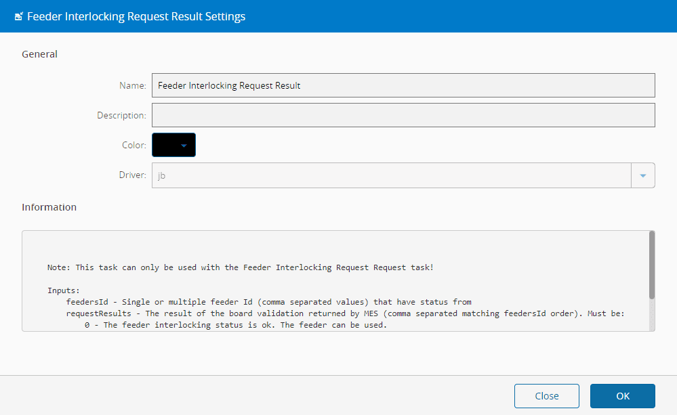This screenshot has height=415, width=677.
Task: Click the settings icon in the title bar
Action: pos(18,16)
